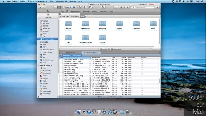206x116 pixels.
Task: Click the Acheter! purchase link
Action: pos(152,4)
